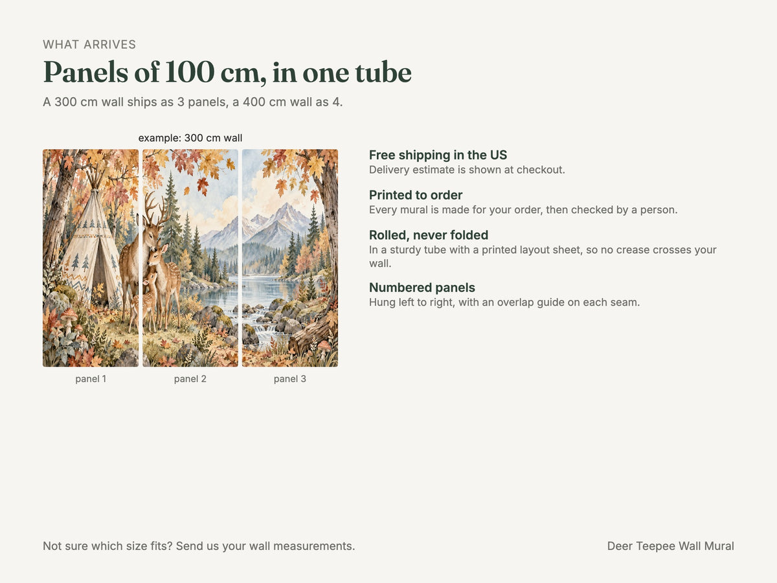Select the 'WHAT ARRIVES' section label
Viewport: 777px width, 583px height.
(x=89, y=45)
